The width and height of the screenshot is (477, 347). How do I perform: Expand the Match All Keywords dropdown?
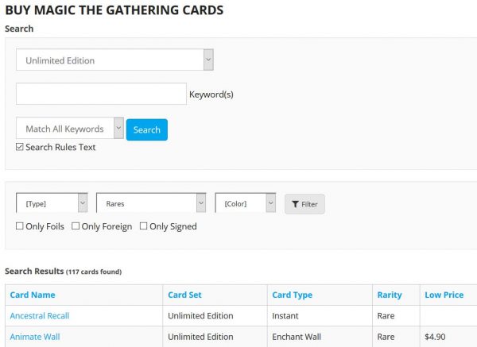[x=70, y=129]
